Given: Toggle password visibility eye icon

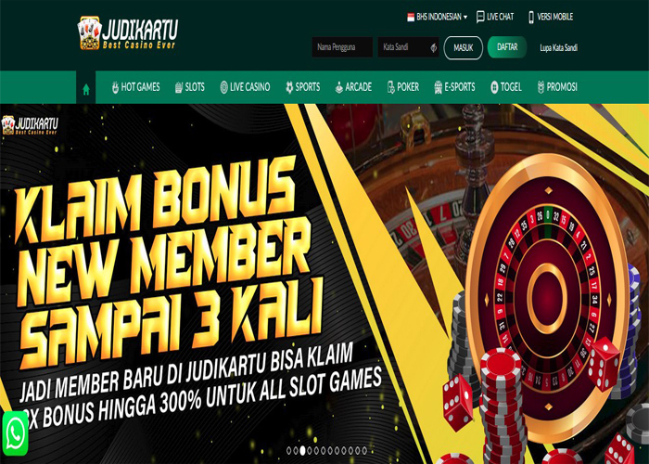Looking at the screenshot, I should 433,47.
